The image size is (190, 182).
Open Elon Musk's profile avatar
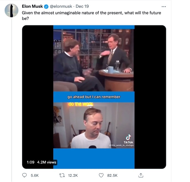[12, 10]
